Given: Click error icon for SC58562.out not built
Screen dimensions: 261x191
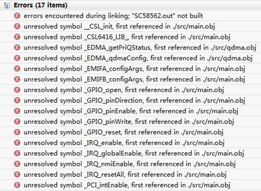Looking at the screenshot, I should click(17, 16).
